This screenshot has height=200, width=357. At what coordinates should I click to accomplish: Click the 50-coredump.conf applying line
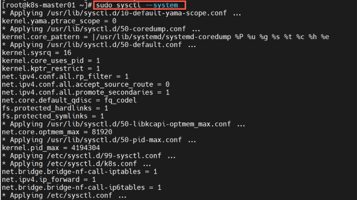pyautogui.click(x=101, y=29)
